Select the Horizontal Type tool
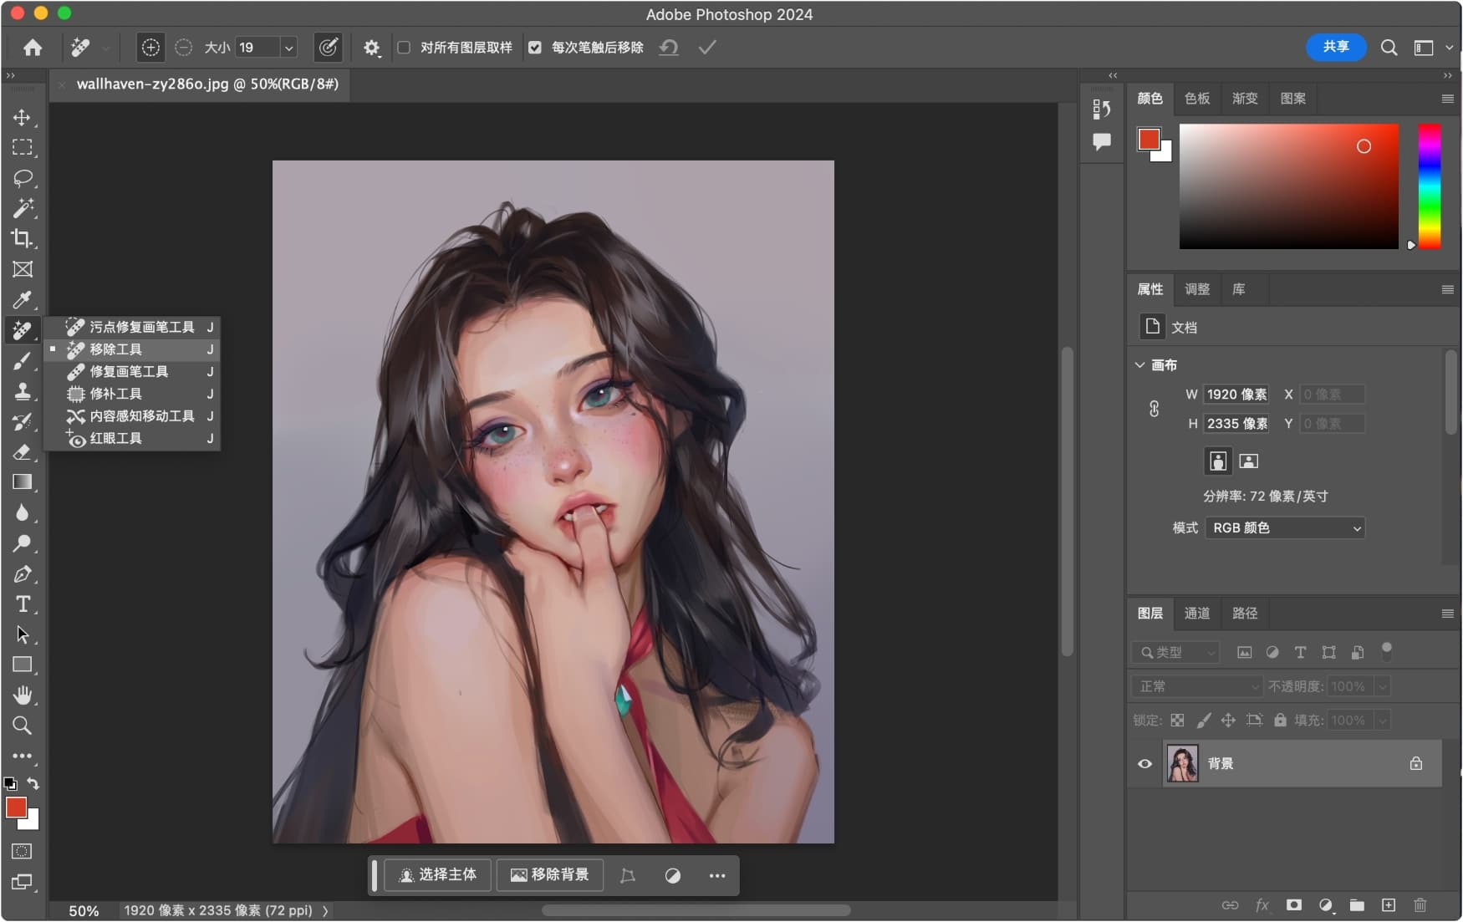 click(23, 604)
